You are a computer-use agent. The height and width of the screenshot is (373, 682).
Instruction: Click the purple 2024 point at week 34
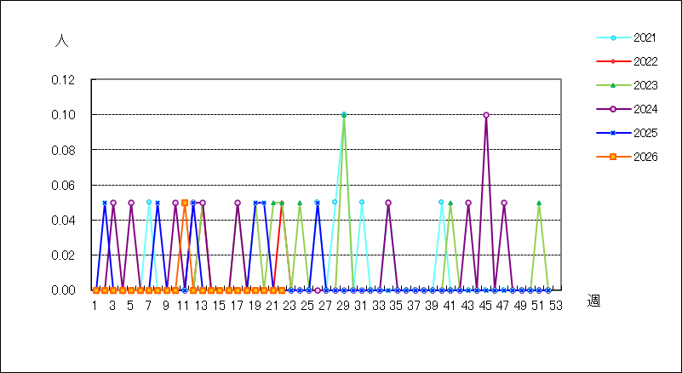(388, 203)
